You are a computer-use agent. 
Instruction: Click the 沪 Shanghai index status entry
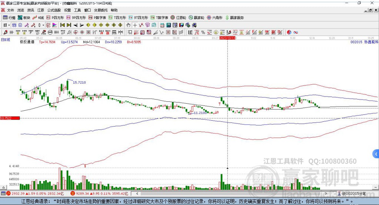(34, 194)
